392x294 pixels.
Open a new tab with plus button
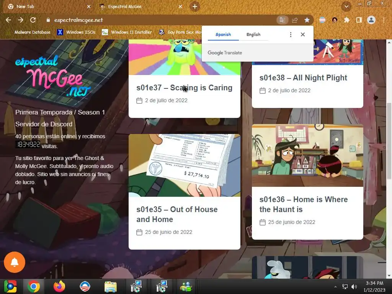click(195, 7)
